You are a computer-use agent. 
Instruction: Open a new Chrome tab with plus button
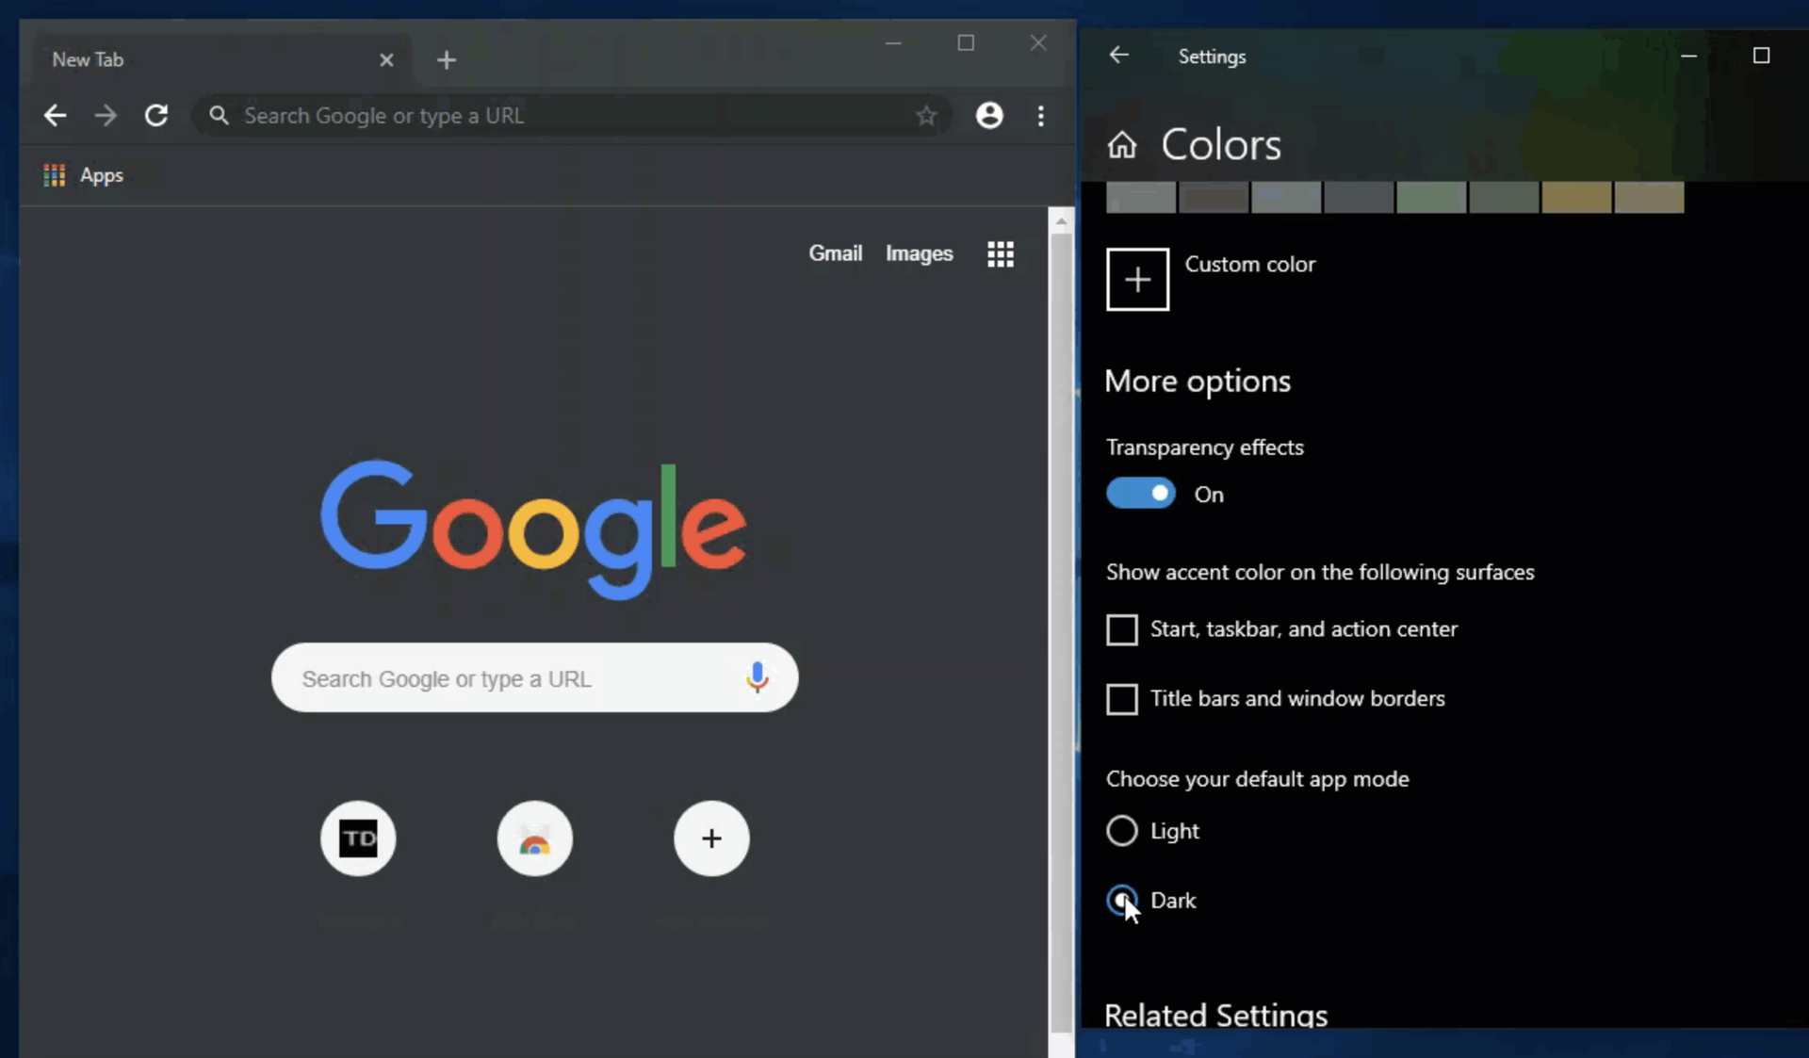447,60
